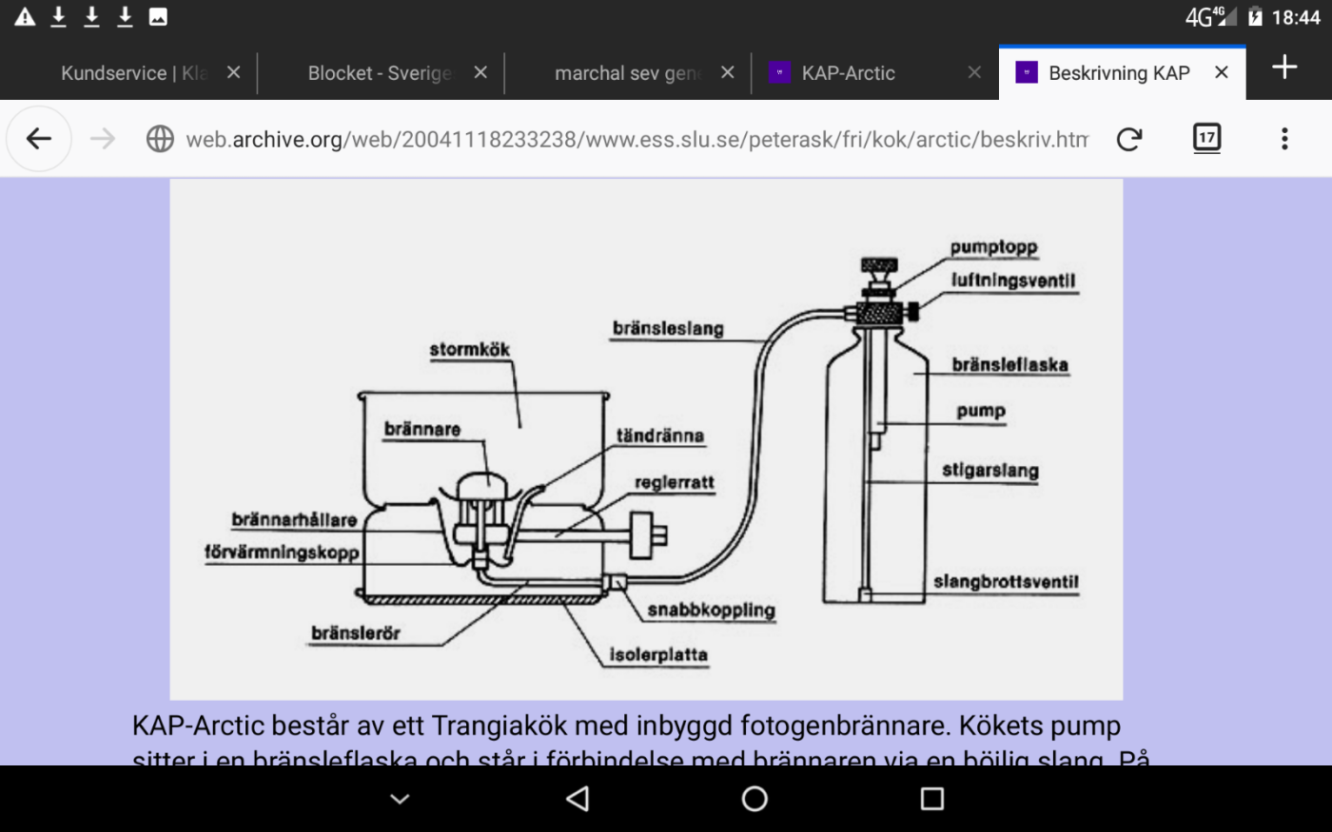1332x832 pixels.
Task: Tap the Android home button
Action: (753, 799)
